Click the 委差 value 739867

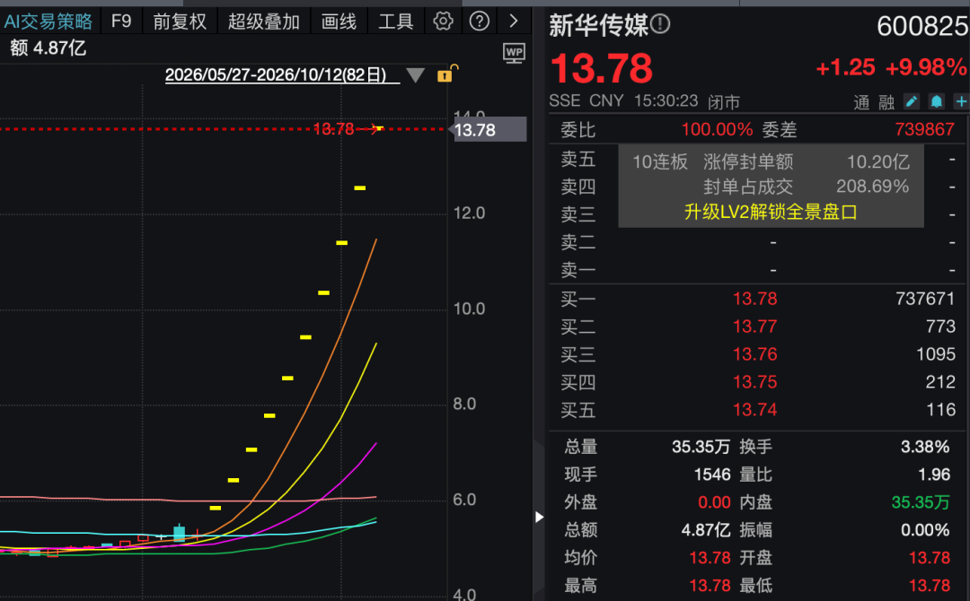point(925,130)
